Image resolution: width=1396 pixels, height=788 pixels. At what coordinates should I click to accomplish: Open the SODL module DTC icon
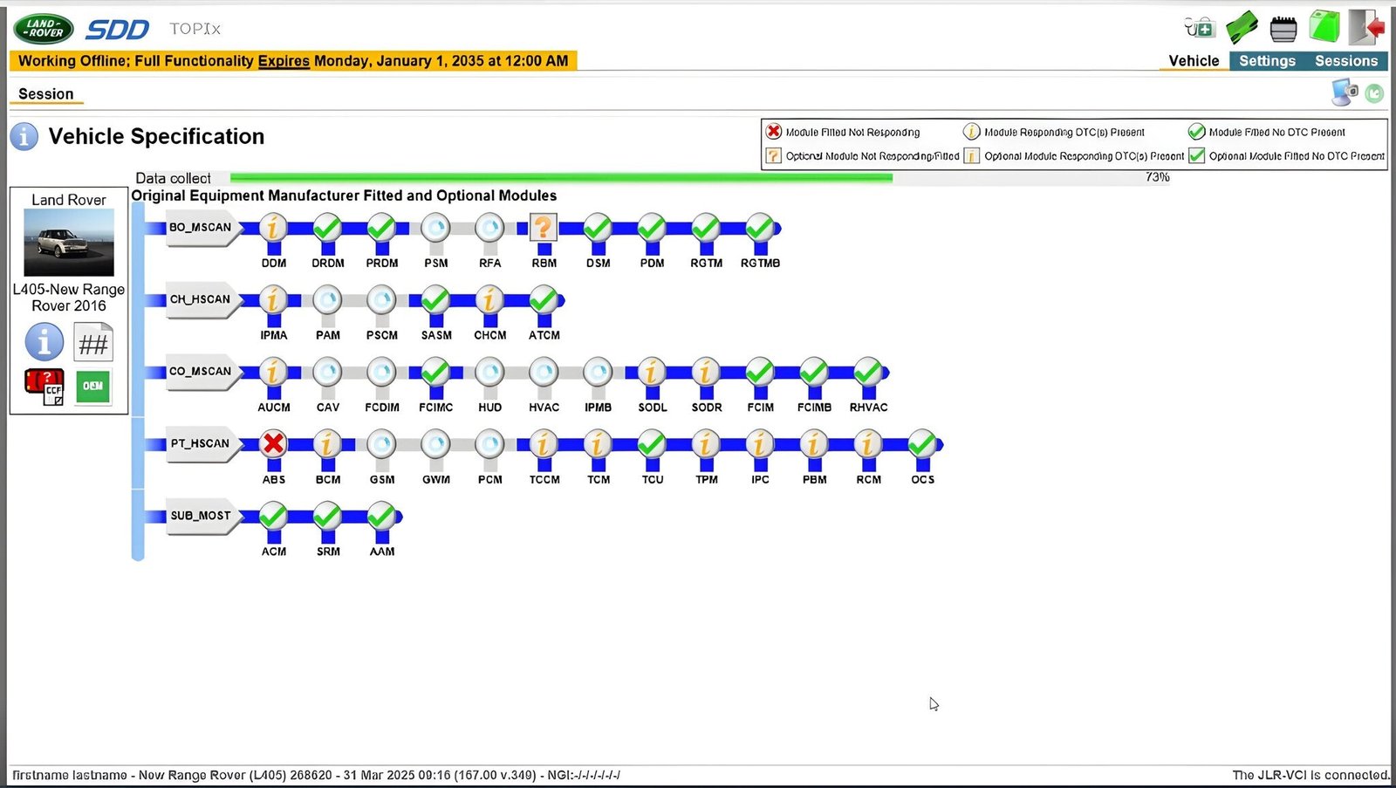tap(652, 373)
